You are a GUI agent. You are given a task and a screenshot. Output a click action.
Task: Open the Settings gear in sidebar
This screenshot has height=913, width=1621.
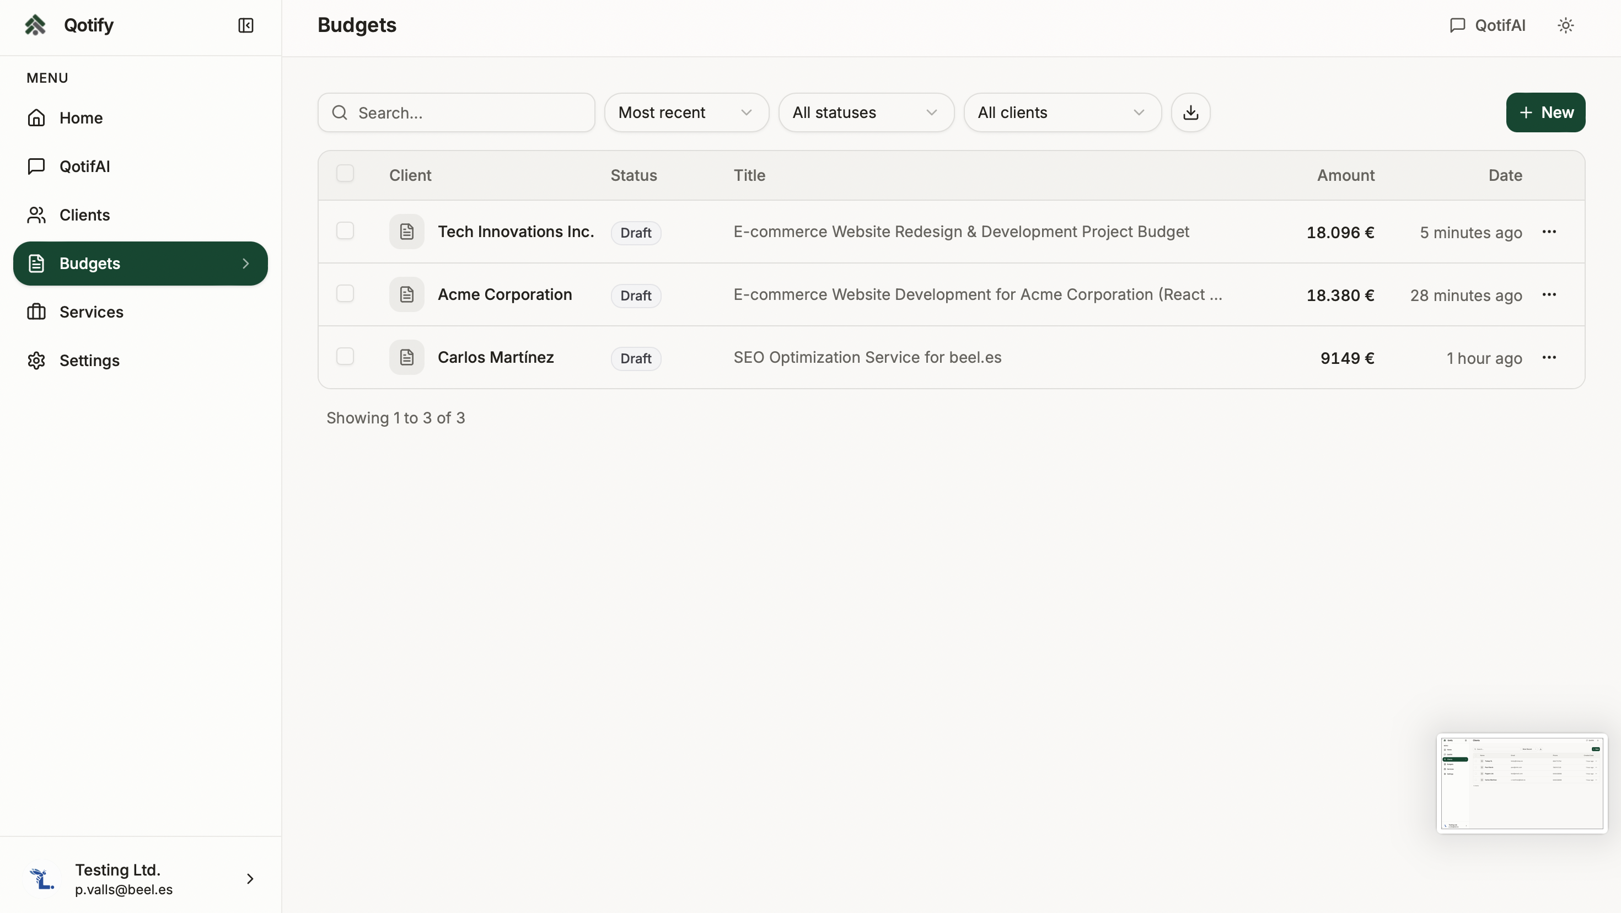pyautogui.click(x=89, y=360)
